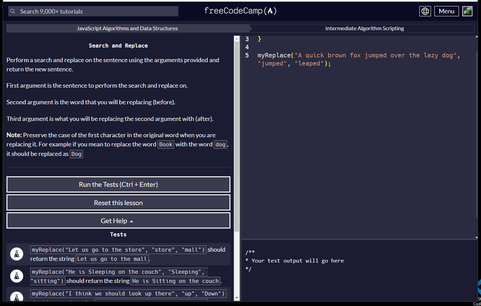Open the user profile avatar

click(x=468, y=11)
